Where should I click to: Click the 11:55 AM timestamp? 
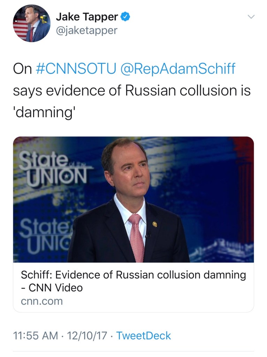point(35,335)
